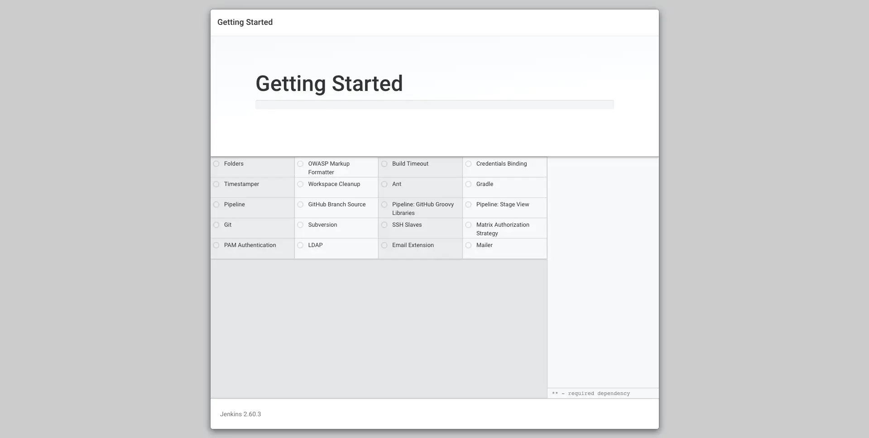
Task: Select the PAM Authentication label
Action: 250,245
